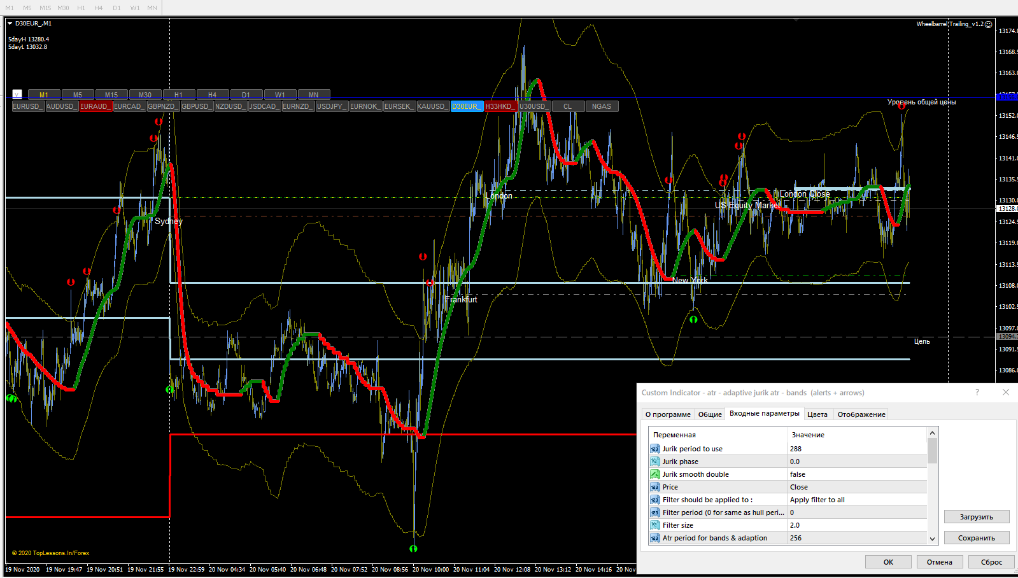
Task: Click the parameter list scroll down arrow
Action: (x=932, y=539)
